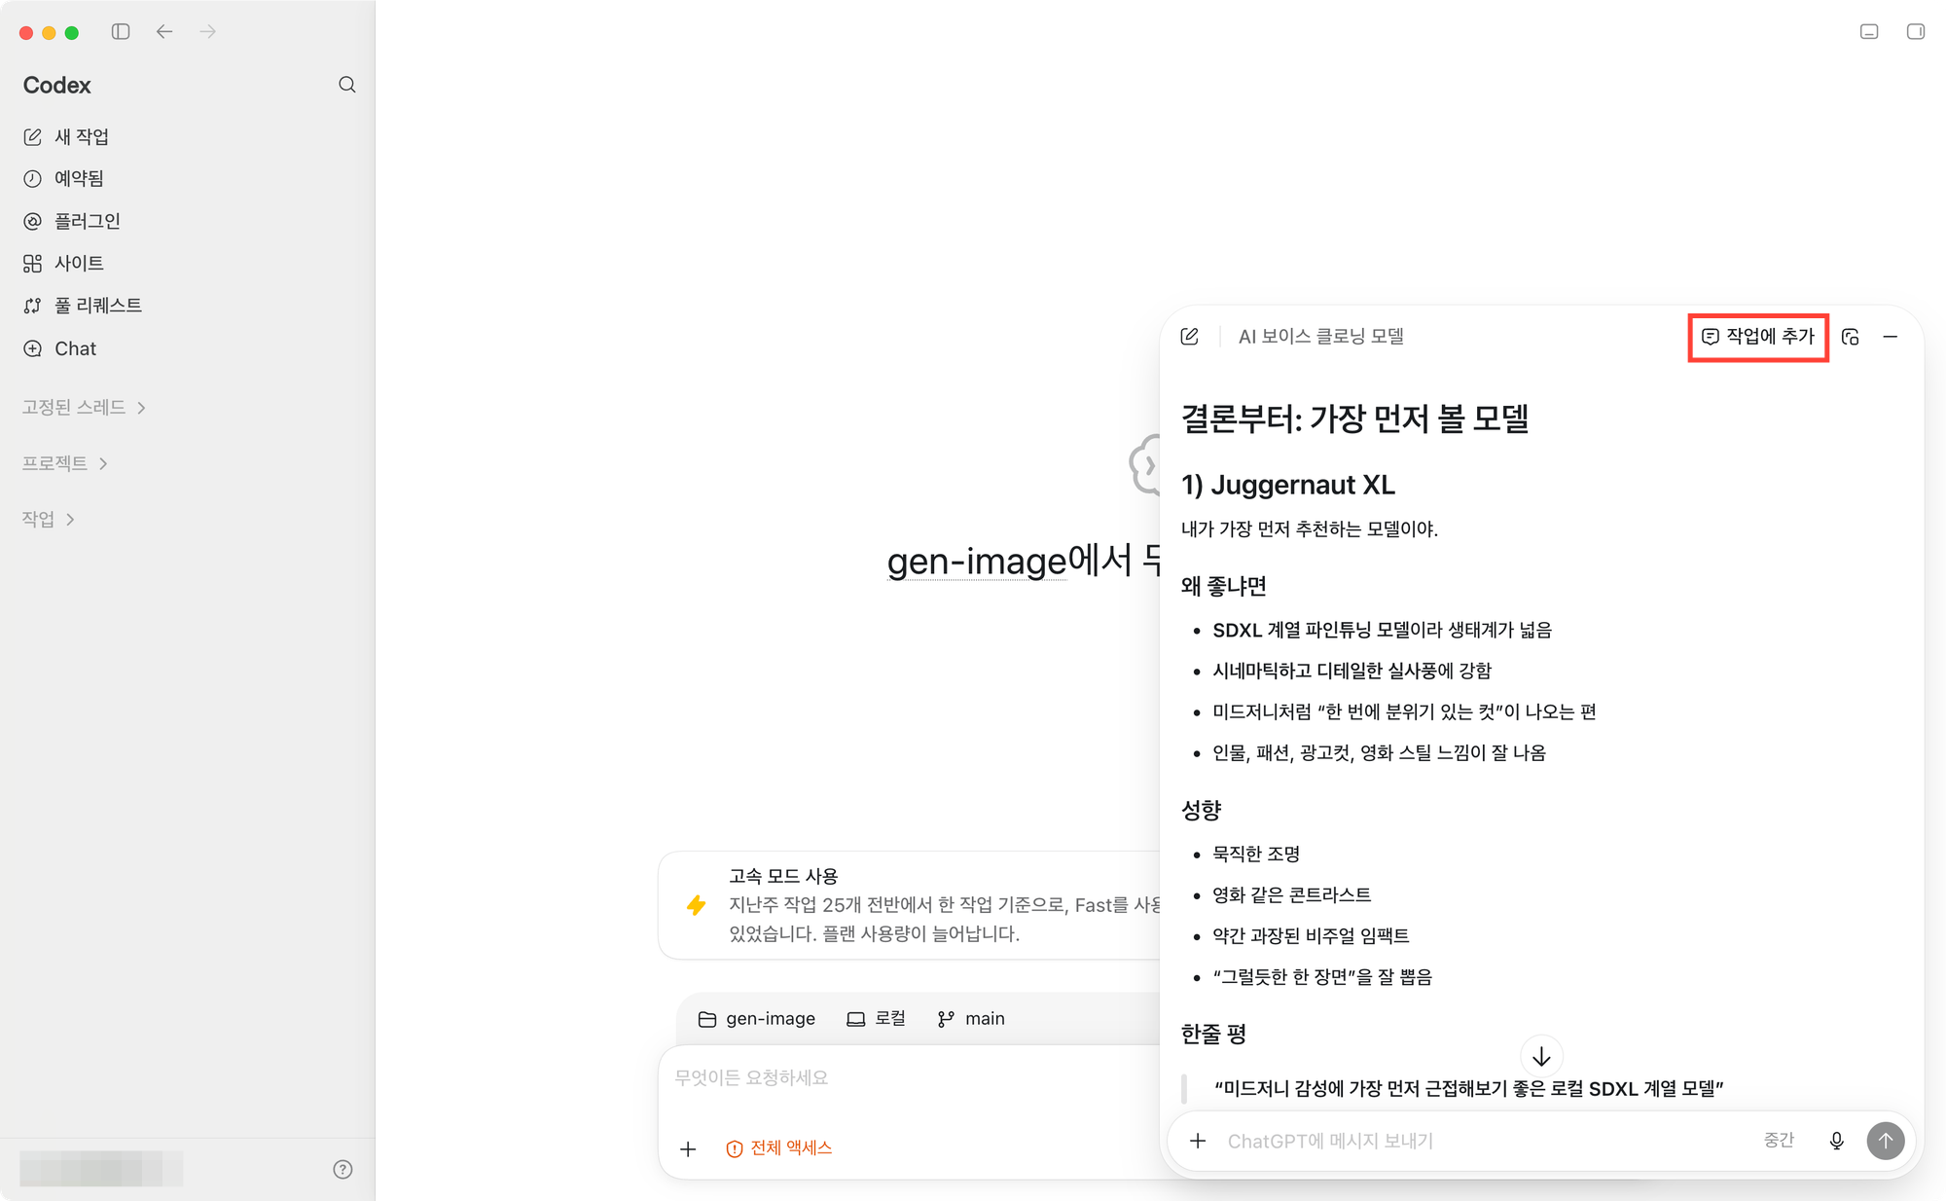Click the 성향 subheading

1201,811
